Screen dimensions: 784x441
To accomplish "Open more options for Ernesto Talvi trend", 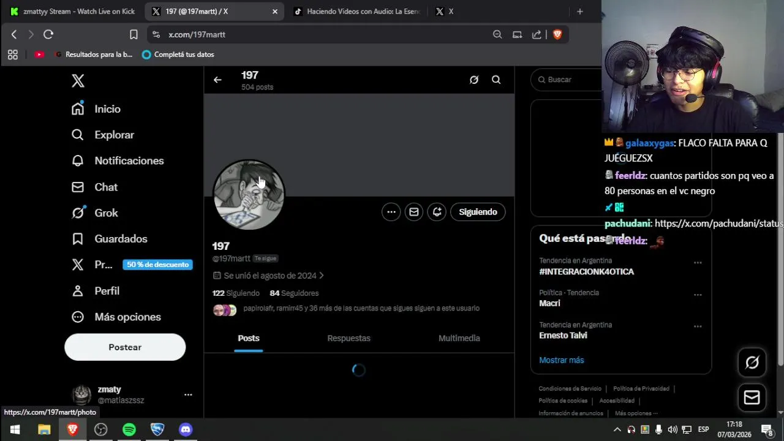I will (x=698, y=327).
